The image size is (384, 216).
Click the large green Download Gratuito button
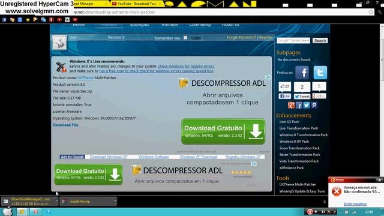223,131
